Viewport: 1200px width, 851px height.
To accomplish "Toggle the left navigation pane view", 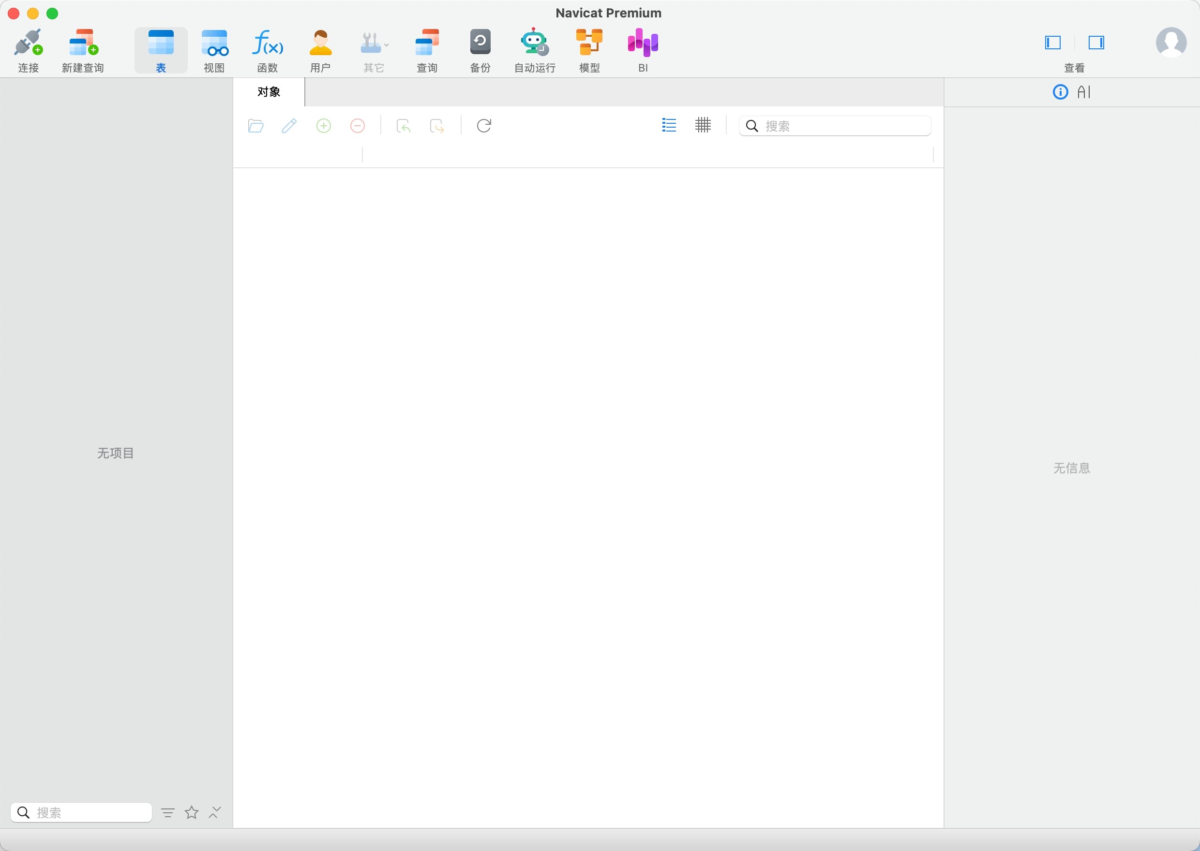I will click(1053, 43).
